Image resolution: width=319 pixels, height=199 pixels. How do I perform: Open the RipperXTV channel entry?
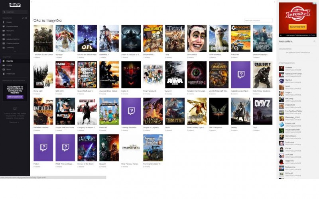pyautogui.click(x=298, y=162)
